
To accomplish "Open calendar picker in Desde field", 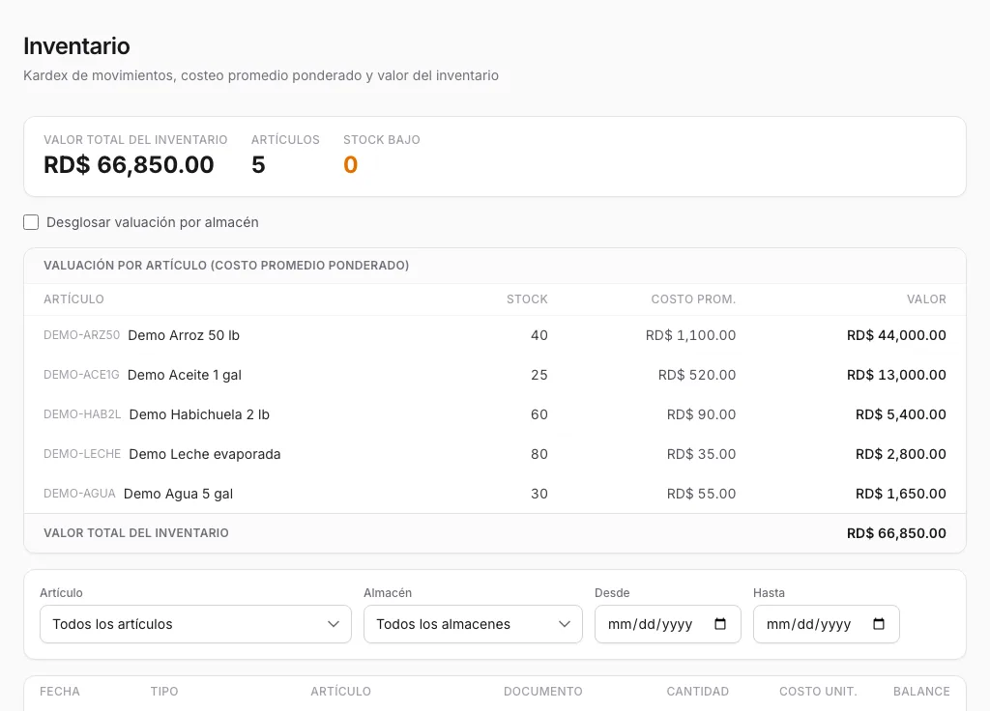I will (x=719, y=624).
